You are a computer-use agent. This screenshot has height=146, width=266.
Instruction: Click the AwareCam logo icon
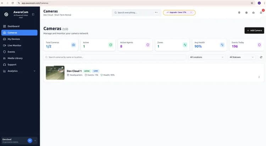[x=6, y=15]
